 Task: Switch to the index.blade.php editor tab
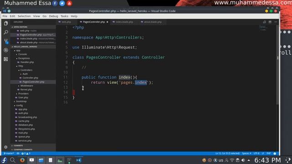(125, 22)
